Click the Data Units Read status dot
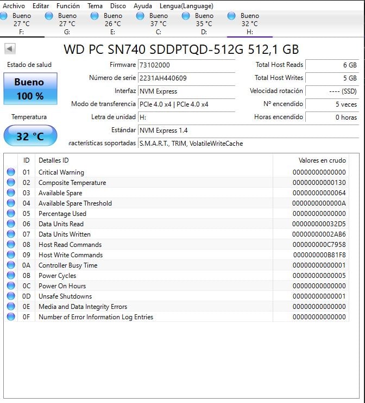Image resolution: width=365 pixels, height=403 pixels. coord(11,224)
